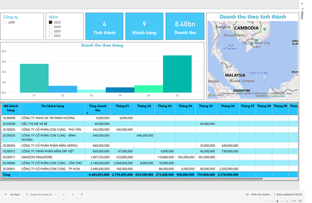Image resolution: width=312 pixels, height=203 pixels.
Task: Click the Tháng 06 column header
Action: click(x=228, y=106)
